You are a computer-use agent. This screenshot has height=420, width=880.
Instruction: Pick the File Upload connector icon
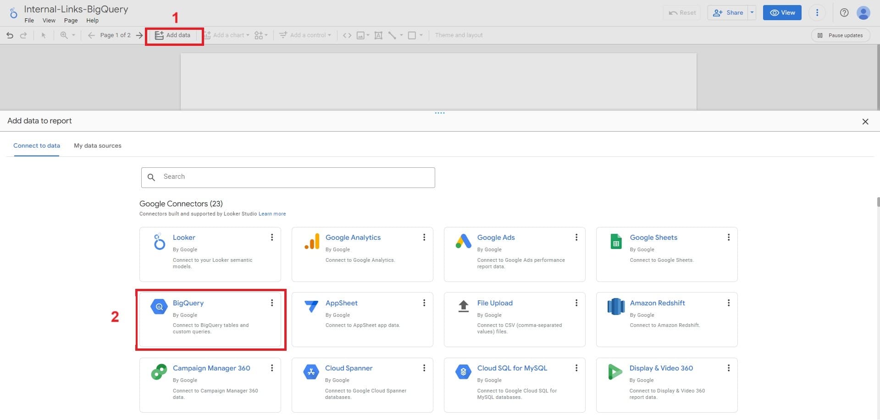(x=464, y=306)
